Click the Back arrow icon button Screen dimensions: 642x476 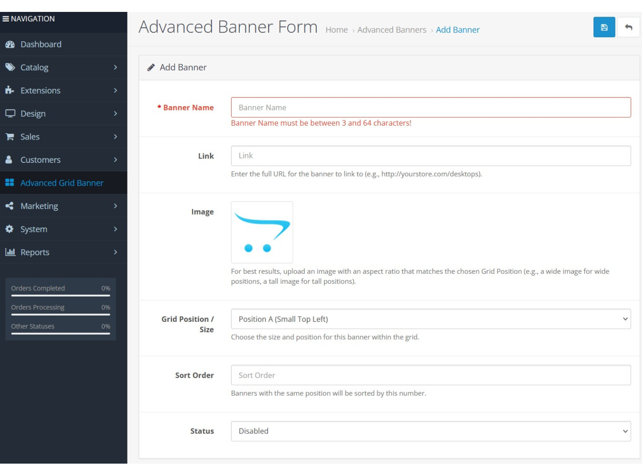click(628, 28)
